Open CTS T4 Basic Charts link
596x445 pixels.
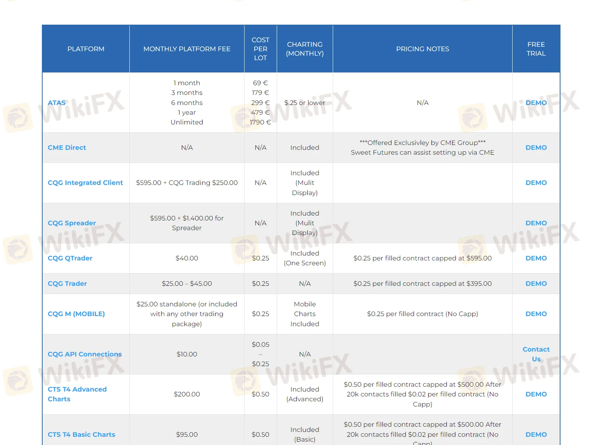[82, 435]
